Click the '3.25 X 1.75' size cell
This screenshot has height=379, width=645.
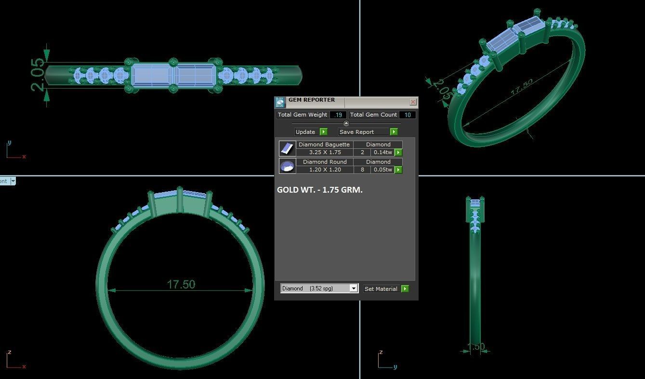[x=325, y=152]
